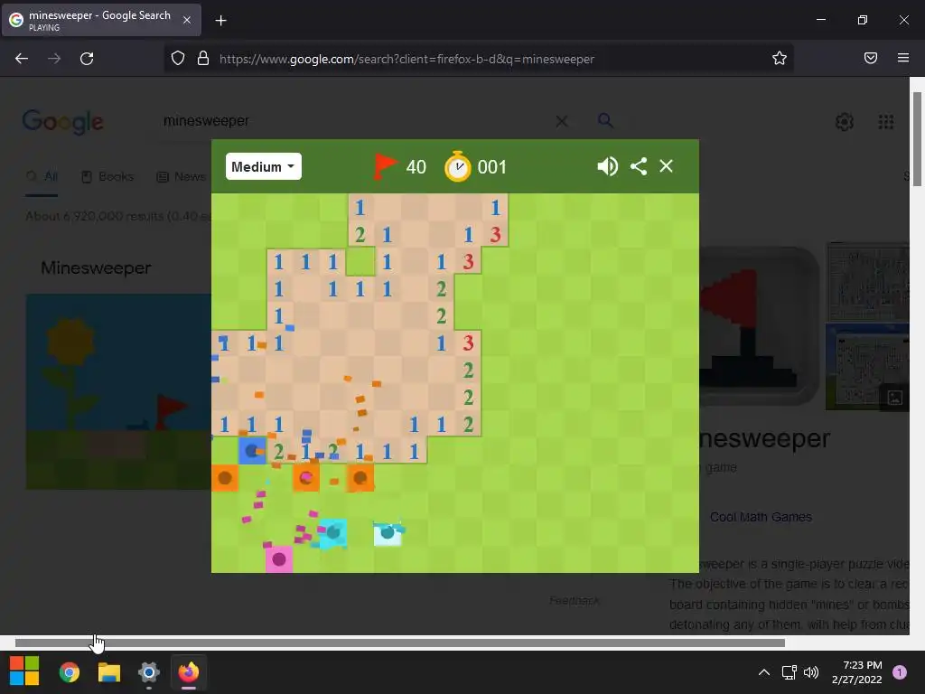Open the Google apps grid
Screen dimensions: 925x694
coord(885,122)
